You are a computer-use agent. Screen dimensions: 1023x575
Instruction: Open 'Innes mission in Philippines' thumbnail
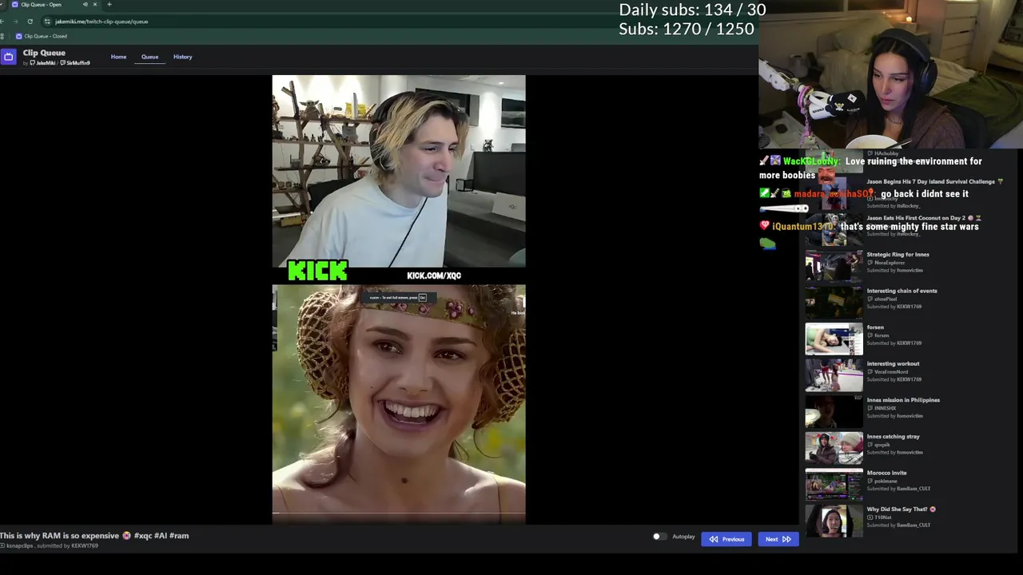click(834, 412)
